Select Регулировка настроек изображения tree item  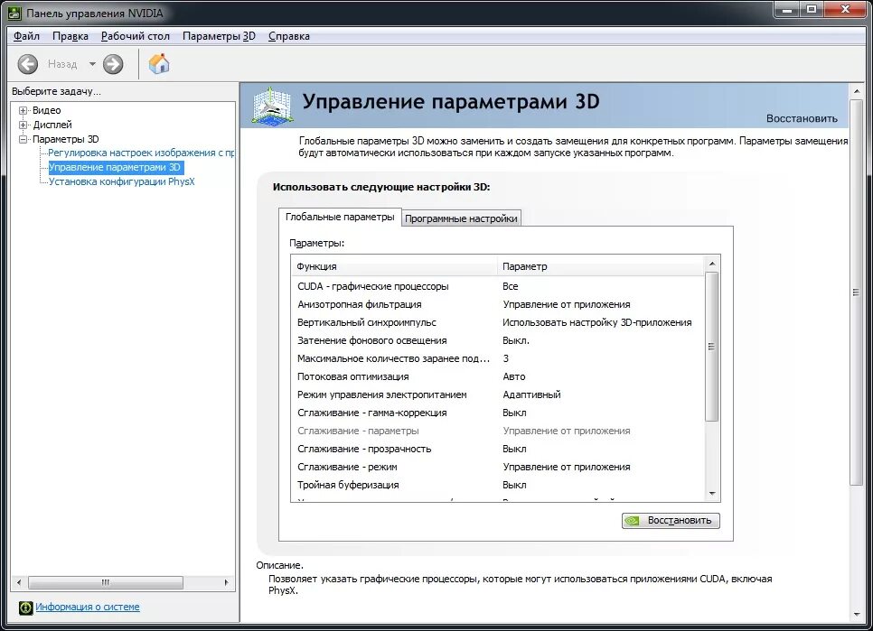point(141,153)
